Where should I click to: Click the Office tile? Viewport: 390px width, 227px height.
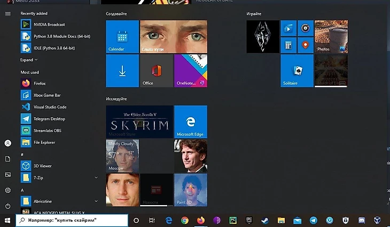156,71
